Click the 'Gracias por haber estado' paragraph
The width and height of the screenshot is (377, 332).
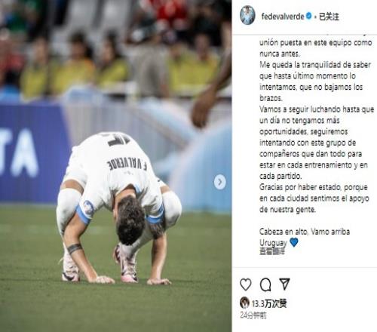coord(314,198)
